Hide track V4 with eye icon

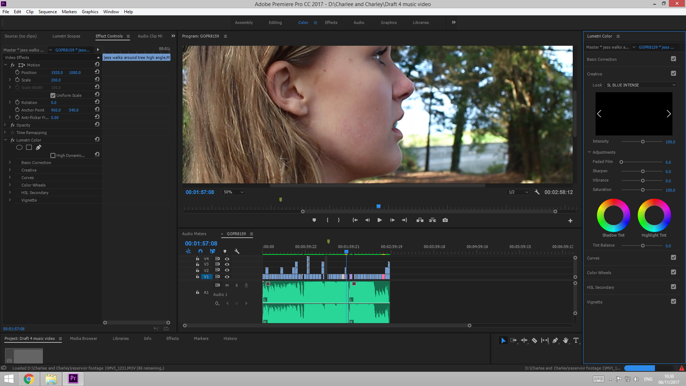227,259
